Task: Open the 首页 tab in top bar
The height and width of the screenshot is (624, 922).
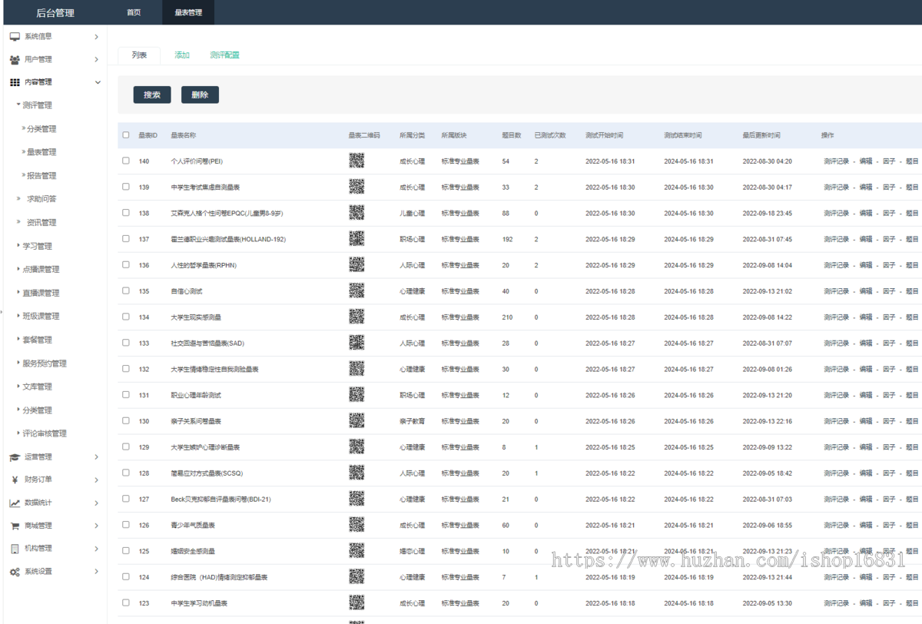Action: coord(134,12)
